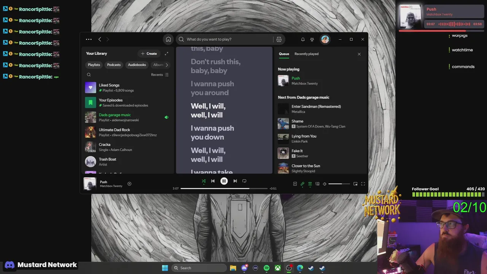
Task: Show more library filter chips arrow
Action: pyautogui.click(x=166, y=65)
